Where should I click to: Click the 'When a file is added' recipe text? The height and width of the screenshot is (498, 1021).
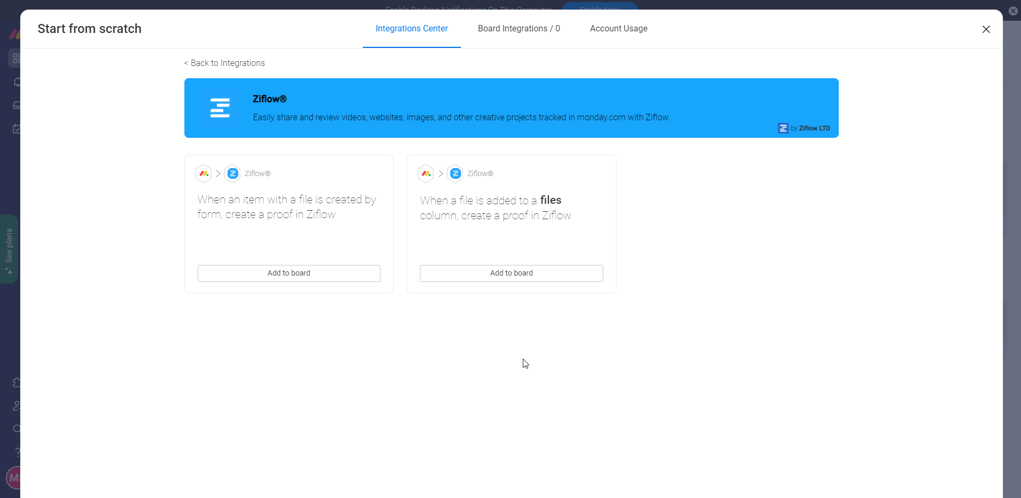[x=477, y=201]
